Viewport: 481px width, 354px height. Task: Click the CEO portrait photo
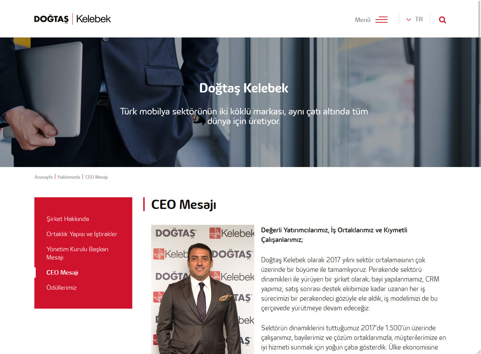click(x=203, y=289)
